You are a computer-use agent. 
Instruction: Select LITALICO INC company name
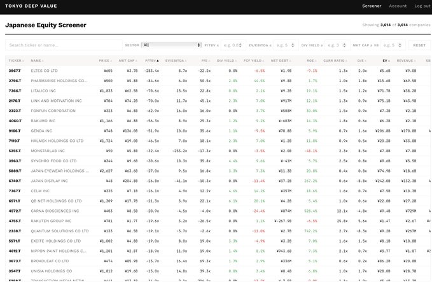43,90
